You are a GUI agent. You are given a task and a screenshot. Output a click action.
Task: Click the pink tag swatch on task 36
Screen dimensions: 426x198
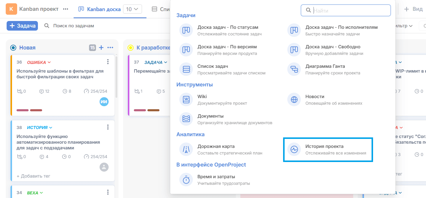click(x=23, y=110)
